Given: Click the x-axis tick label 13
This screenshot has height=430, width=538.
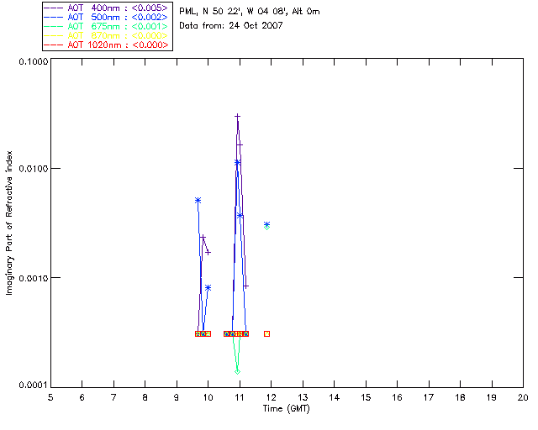Looking at the screenshot, I should tap(303, 398).
